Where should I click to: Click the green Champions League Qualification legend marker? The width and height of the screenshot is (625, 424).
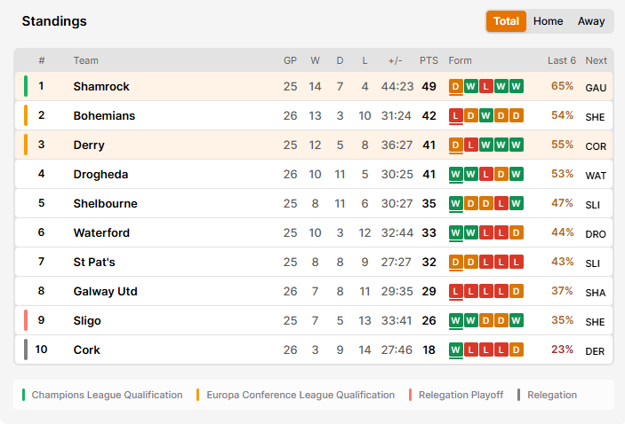pyautogui.click(x=23, y=395)
